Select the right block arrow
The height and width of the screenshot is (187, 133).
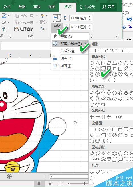[92, 93]
